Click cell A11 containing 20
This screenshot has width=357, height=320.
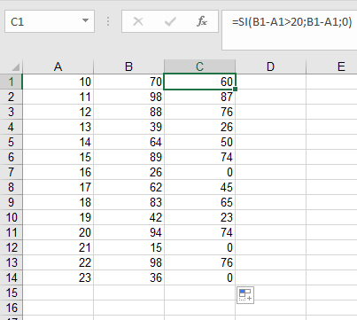(x=58, y=232)
